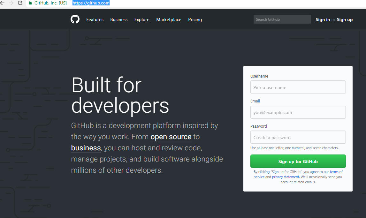View the privacy statement
The height and width of the screenshot is (218, 366).
pos(286,177)
